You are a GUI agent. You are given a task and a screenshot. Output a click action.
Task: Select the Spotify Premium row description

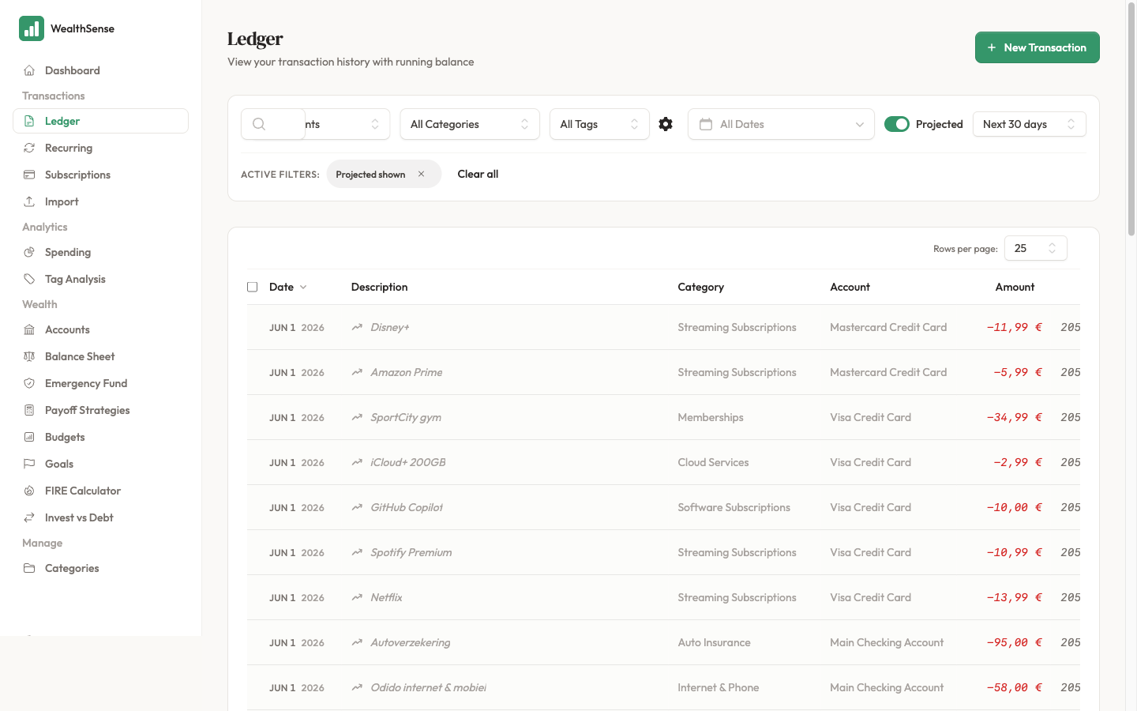(x=411, y=552)
